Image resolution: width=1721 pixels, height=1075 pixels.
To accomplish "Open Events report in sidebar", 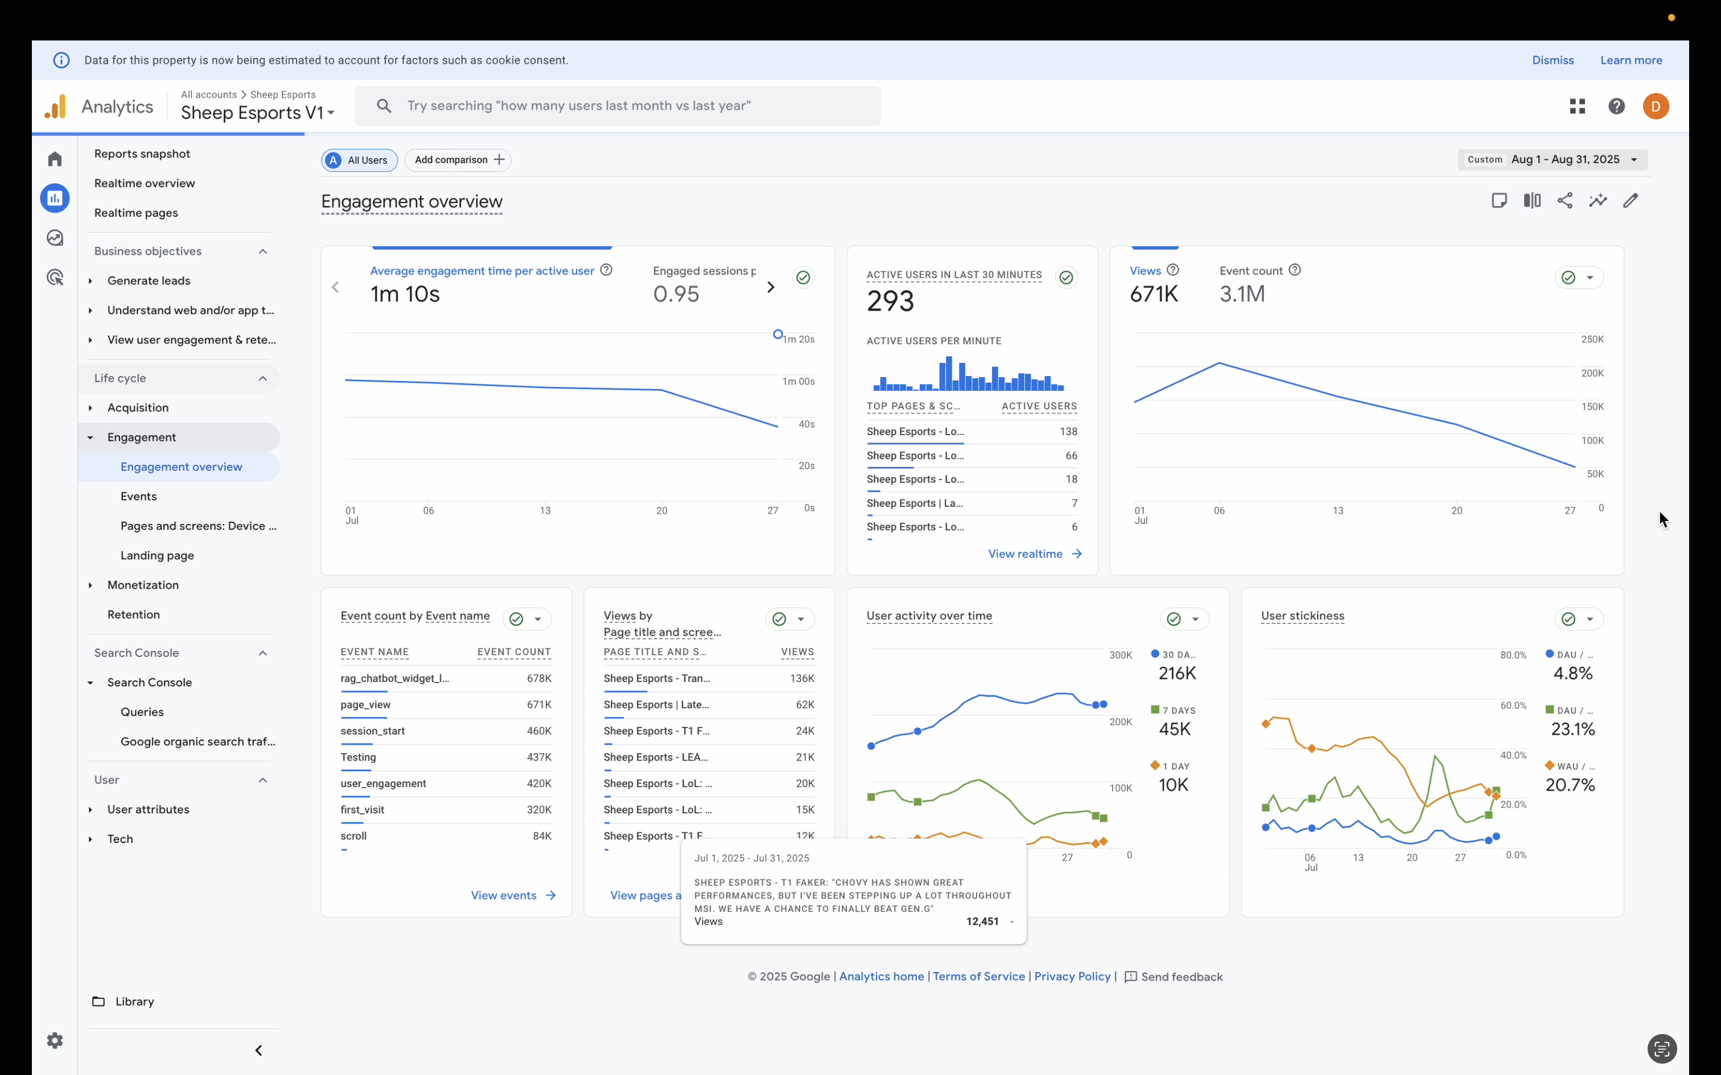I will [x=139, y=496].
